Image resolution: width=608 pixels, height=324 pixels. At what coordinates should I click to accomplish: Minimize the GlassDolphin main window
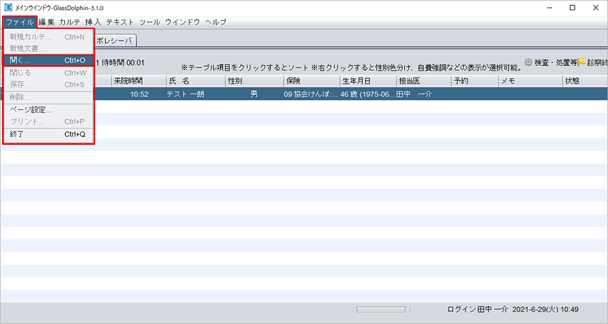point(549,7)
